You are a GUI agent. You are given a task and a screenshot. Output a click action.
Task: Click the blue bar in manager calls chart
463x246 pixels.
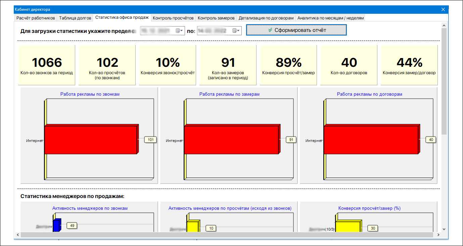[x=57, y=225]
